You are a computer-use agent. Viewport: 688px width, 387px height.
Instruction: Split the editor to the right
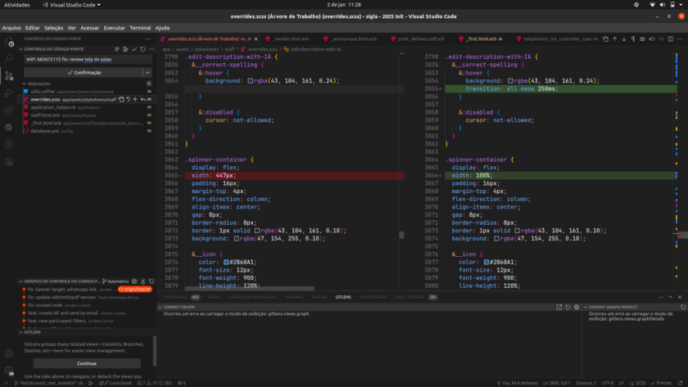[671, 39]
